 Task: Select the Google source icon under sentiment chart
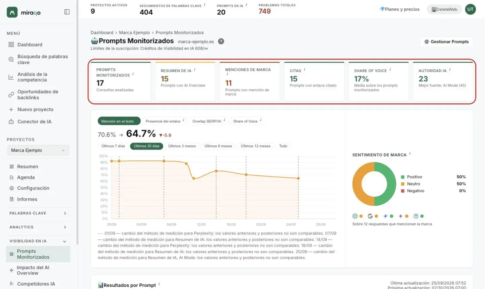coord(370,216)
